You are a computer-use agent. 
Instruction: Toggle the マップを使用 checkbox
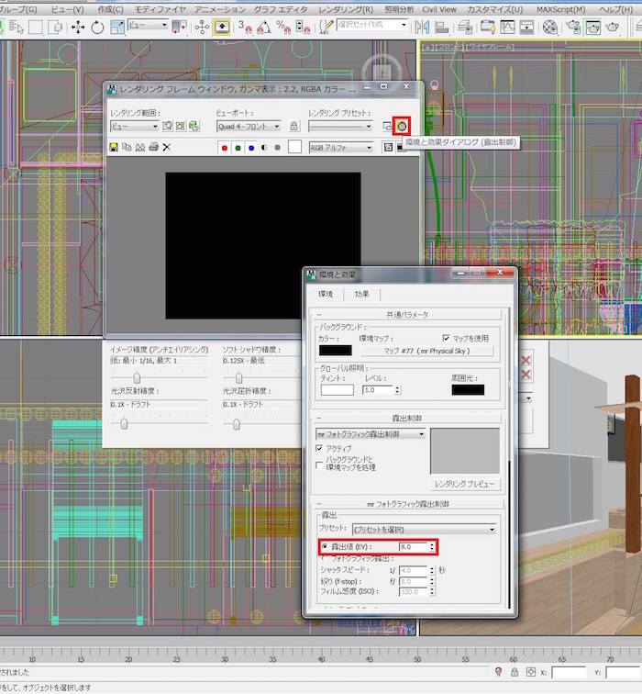447,338
